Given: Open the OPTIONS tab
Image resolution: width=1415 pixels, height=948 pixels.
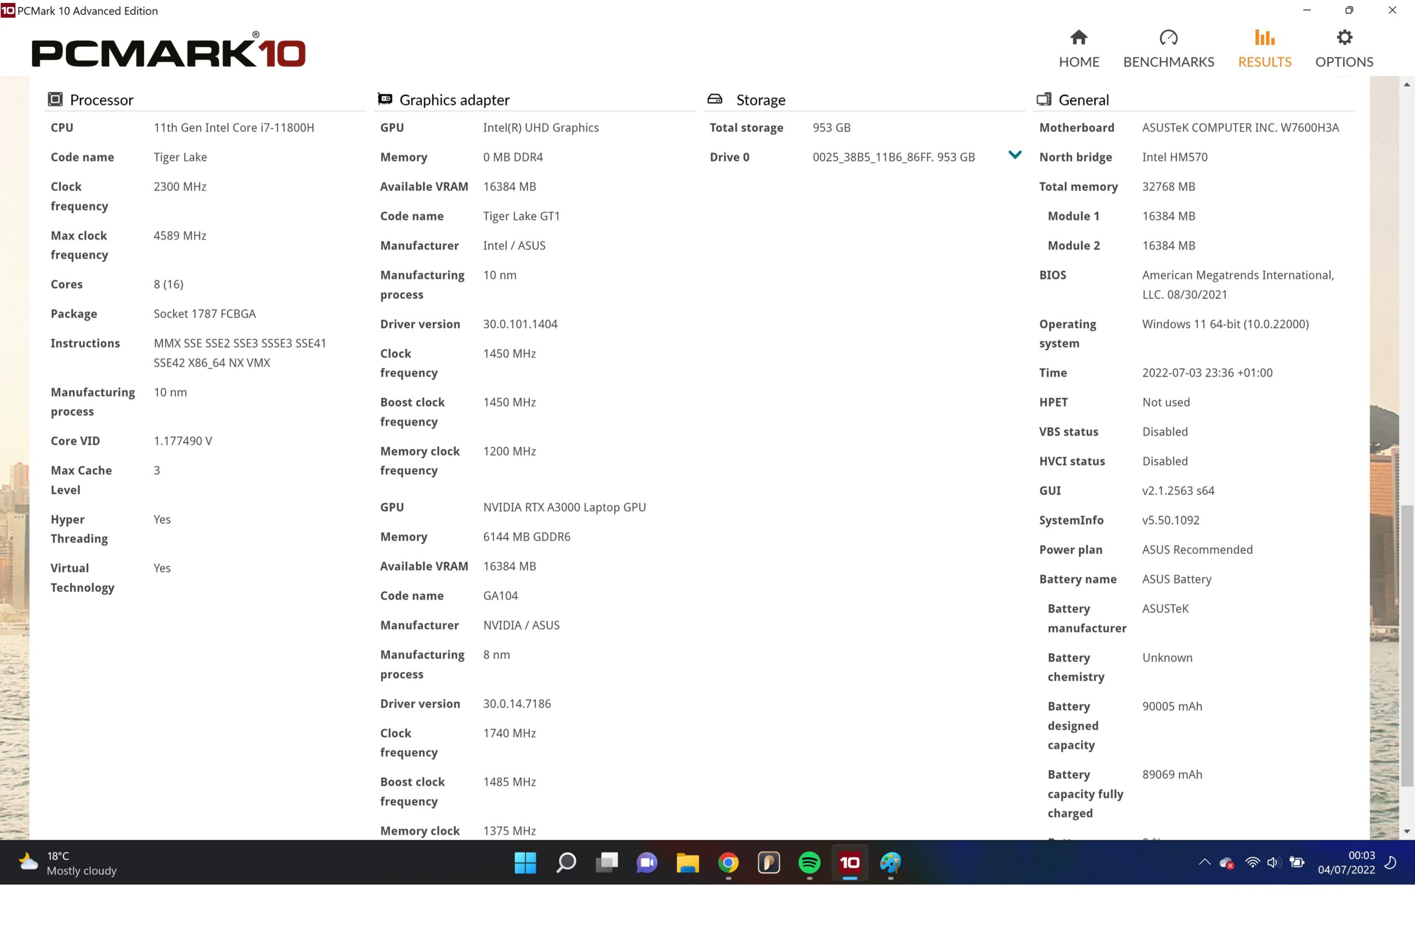Looking at the screenshot, I should click(1344, 49).
